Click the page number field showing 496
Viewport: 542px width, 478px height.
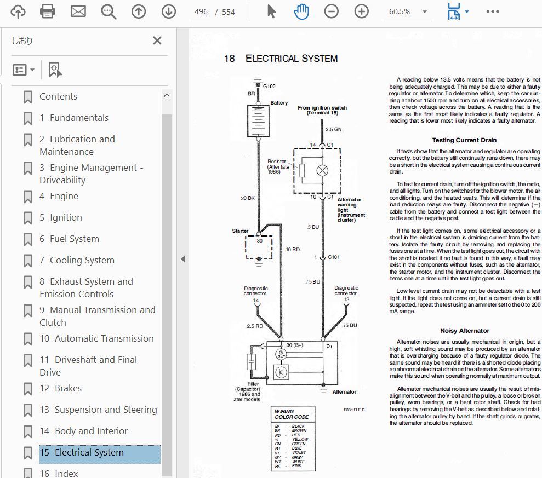[x=201, y=11]
